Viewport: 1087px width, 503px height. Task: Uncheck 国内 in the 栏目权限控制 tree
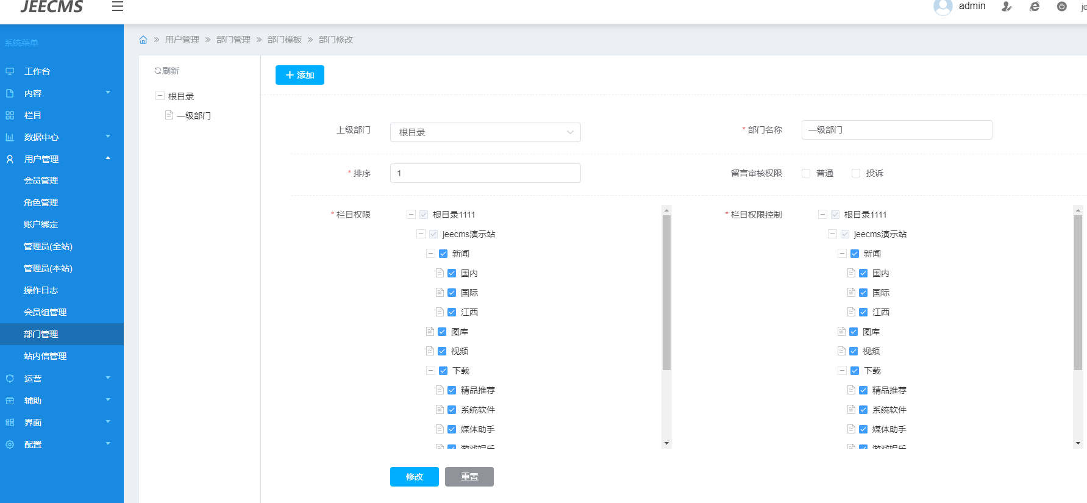pyautogui.click(x=863, y=273)
